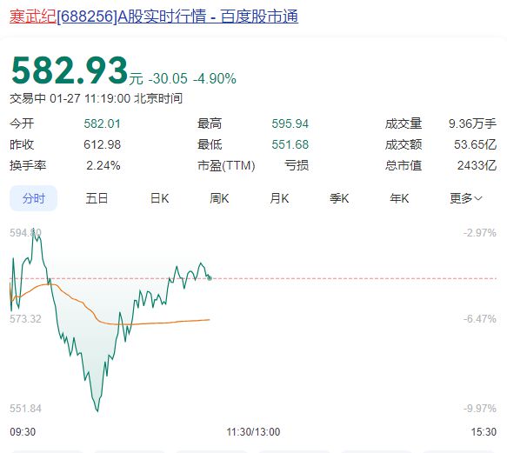Select the 季K chart tab

pyautogui.click(x=339, y=198)
